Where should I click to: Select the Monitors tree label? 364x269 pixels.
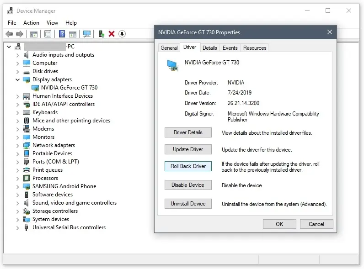click(43, 137)
